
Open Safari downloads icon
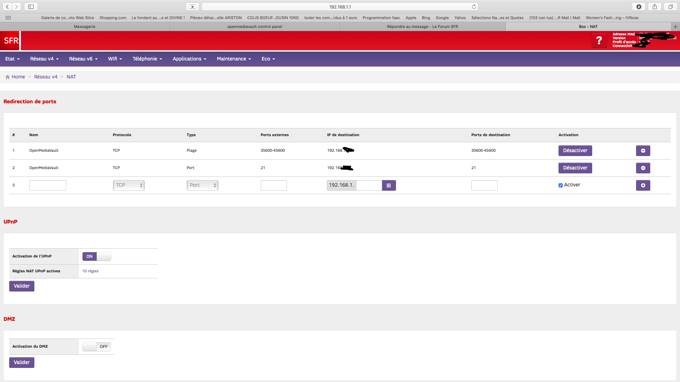[639, 7]
